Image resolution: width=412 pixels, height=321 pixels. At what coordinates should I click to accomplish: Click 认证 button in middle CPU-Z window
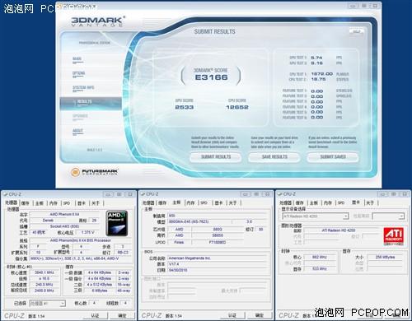[232, 315]
